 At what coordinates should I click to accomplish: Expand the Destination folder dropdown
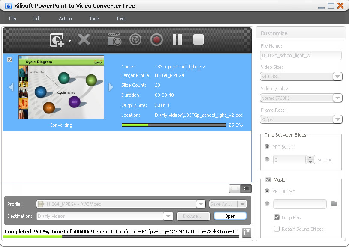pos(168,216)
